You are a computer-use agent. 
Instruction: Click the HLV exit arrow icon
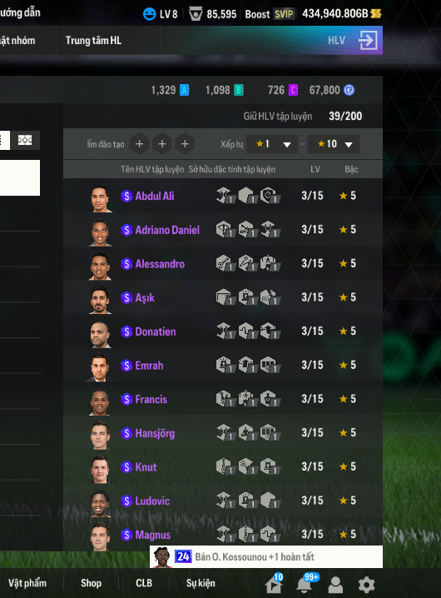(368, 41)
